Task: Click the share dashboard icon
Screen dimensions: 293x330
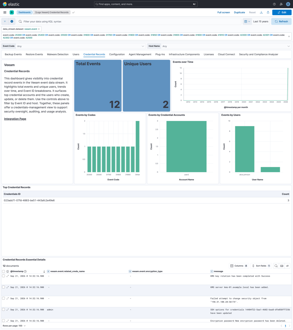Action: click(268, 12)
